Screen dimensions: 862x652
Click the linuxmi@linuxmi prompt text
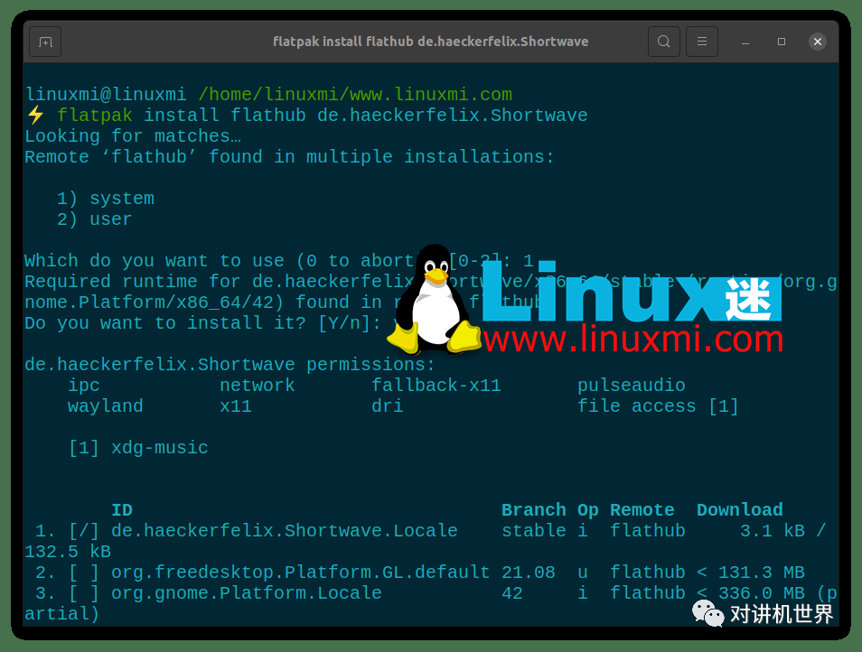pos(106,95)
